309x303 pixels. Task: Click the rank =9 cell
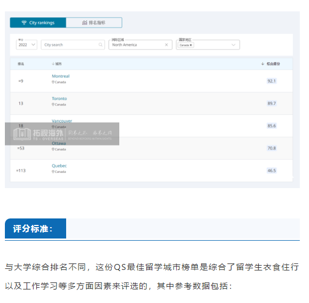[x=21, y=81]
